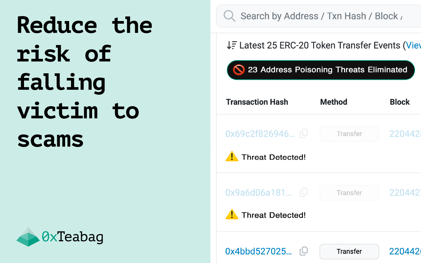Click the Transaction Hash column header

tap(257, 102)
